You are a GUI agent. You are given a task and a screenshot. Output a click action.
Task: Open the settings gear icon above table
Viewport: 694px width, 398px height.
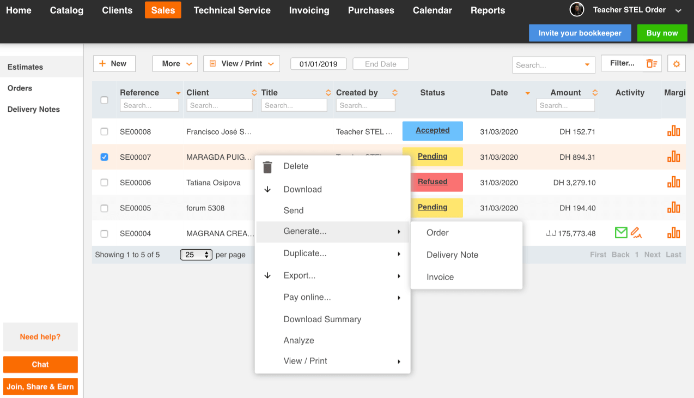tap(676, 64)
